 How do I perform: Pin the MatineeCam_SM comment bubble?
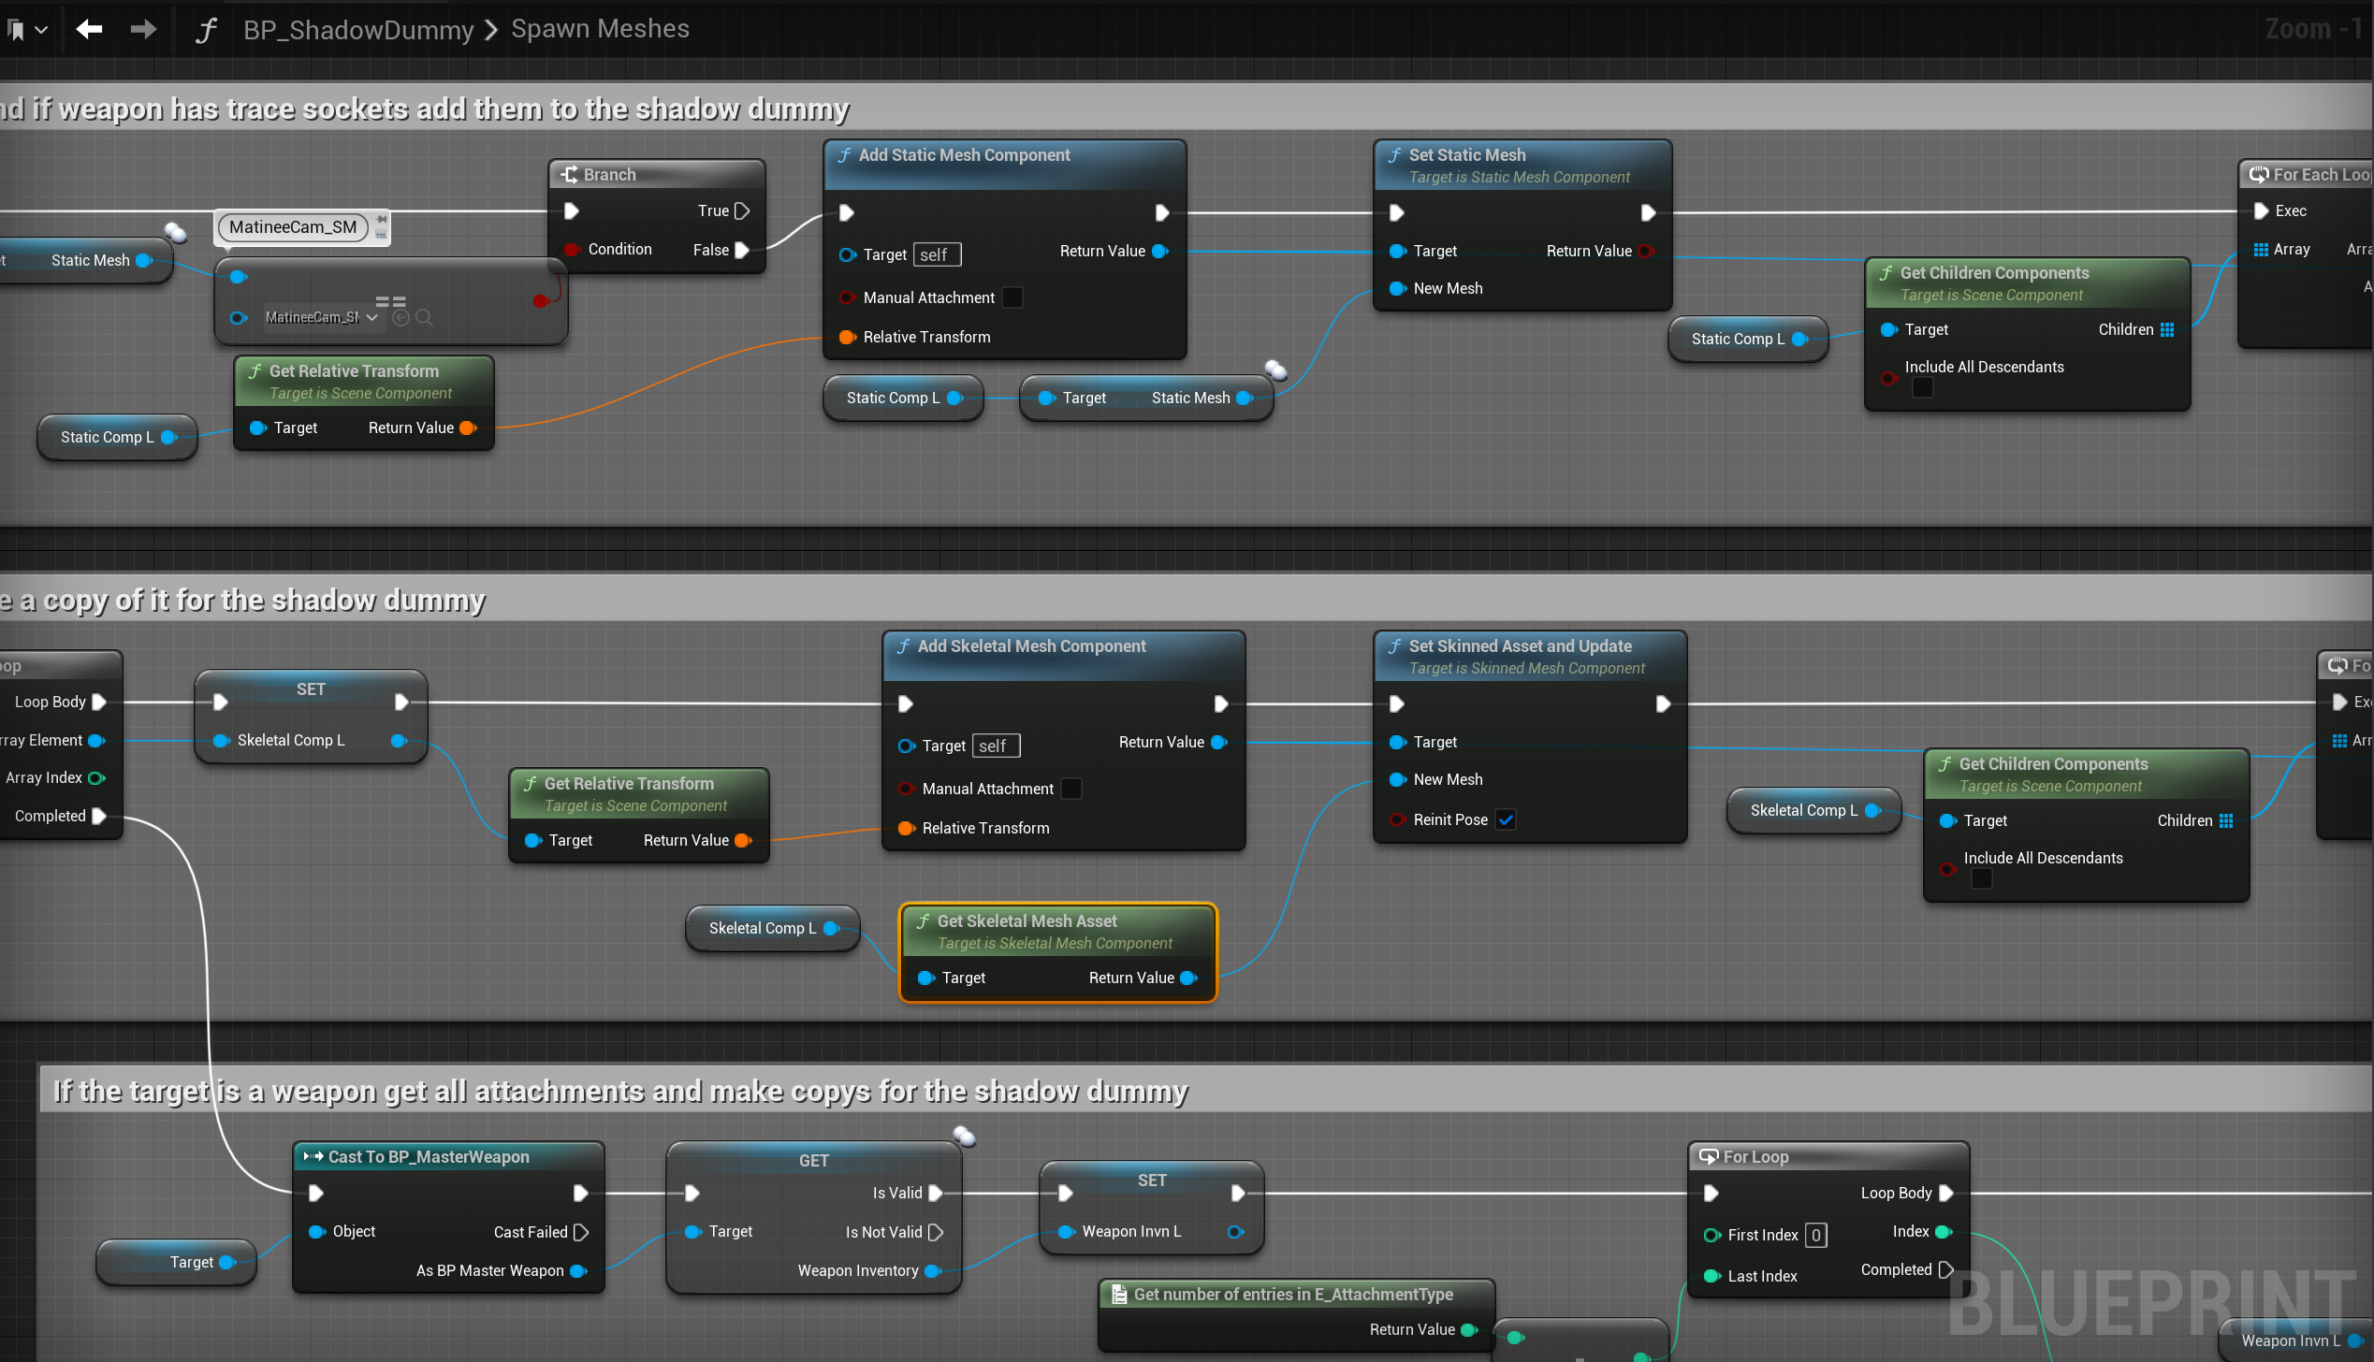[x=381, y=220]
